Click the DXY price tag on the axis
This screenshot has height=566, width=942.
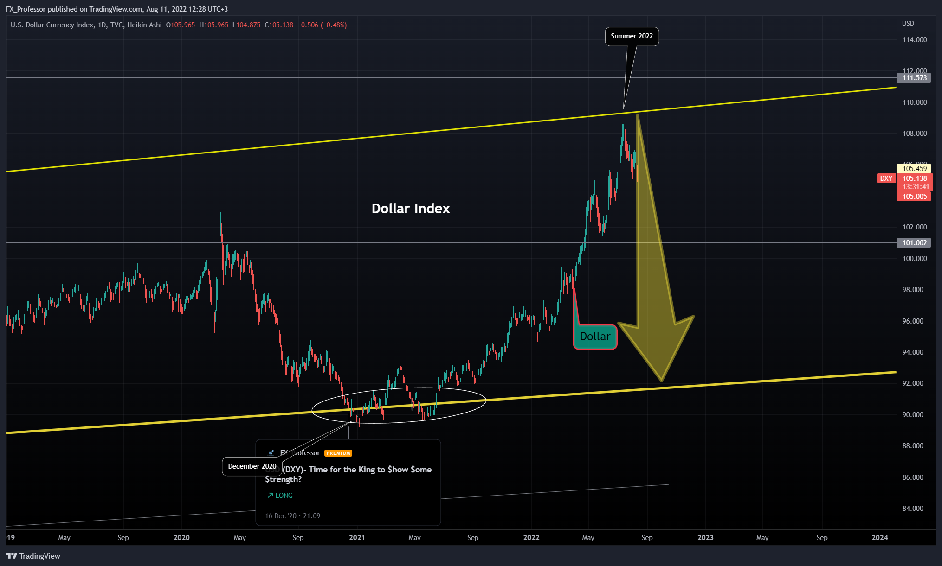(886, 178)
